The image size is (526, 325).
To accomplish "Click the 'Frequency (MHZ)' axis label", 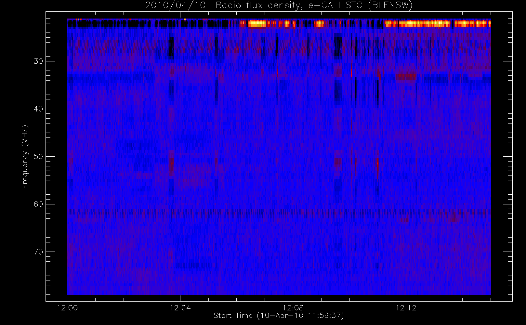I will 25,157.
